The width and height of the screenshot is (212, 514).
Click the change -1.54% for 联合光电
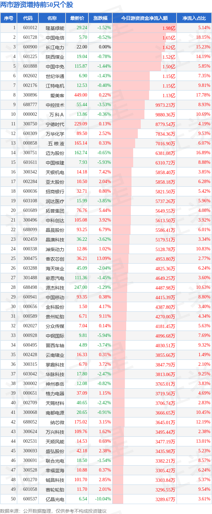tap(104, 461)
